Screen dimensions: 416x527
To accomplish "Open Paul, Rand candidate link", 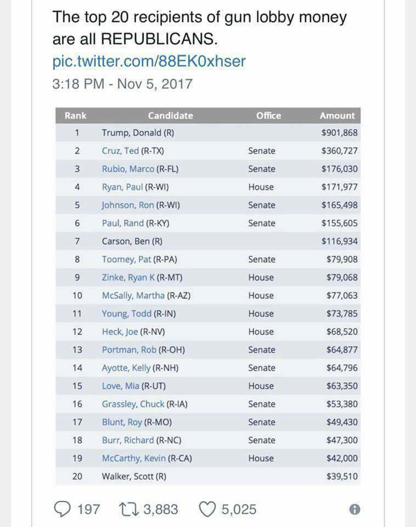I will click(x=122, y=223).
